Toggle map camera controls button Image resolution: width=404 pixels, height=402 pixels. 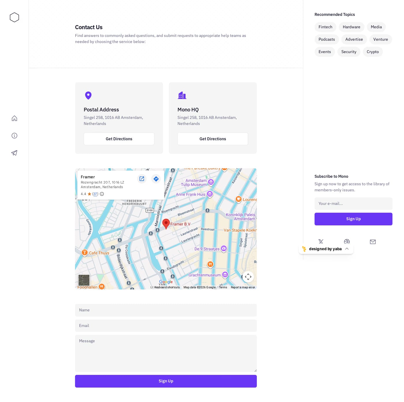pyautogui.click(x=248, y=277)
